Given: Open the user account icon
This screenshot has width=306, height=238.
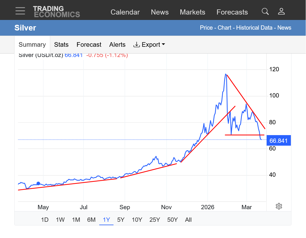Looking at the screenshot, I should [x=281, y=11].
